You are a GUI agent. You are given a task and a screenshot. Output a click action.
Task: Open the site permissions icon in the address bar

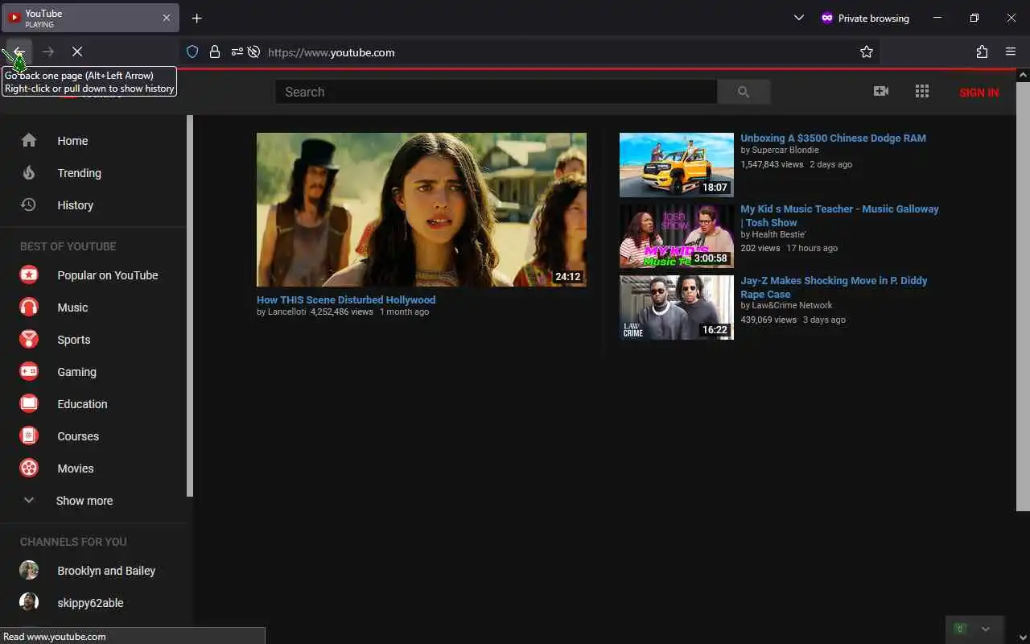[237, 52]
